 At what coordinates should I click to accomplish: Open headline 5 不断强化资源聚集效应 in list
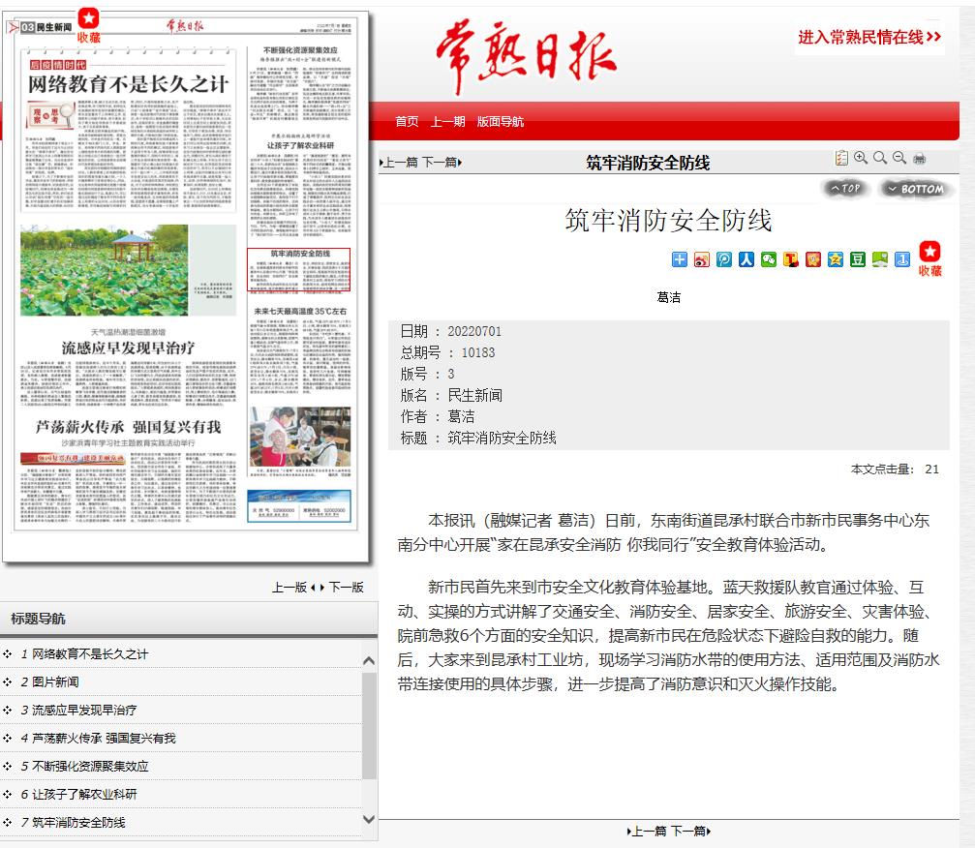click(90, 766)
